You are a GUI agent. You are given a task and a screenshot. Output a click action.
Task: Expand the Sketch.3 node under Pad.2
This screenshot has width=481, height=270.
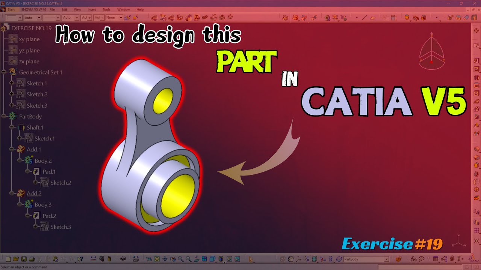tap(35, 226)
